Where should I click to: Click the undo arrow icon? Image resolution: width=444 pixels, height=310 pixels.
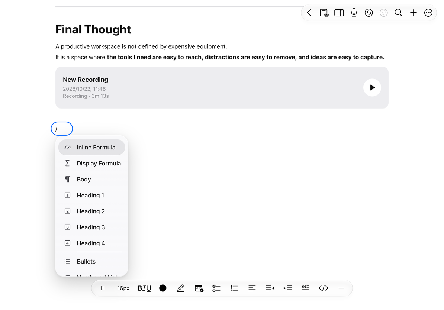point(369,13)
